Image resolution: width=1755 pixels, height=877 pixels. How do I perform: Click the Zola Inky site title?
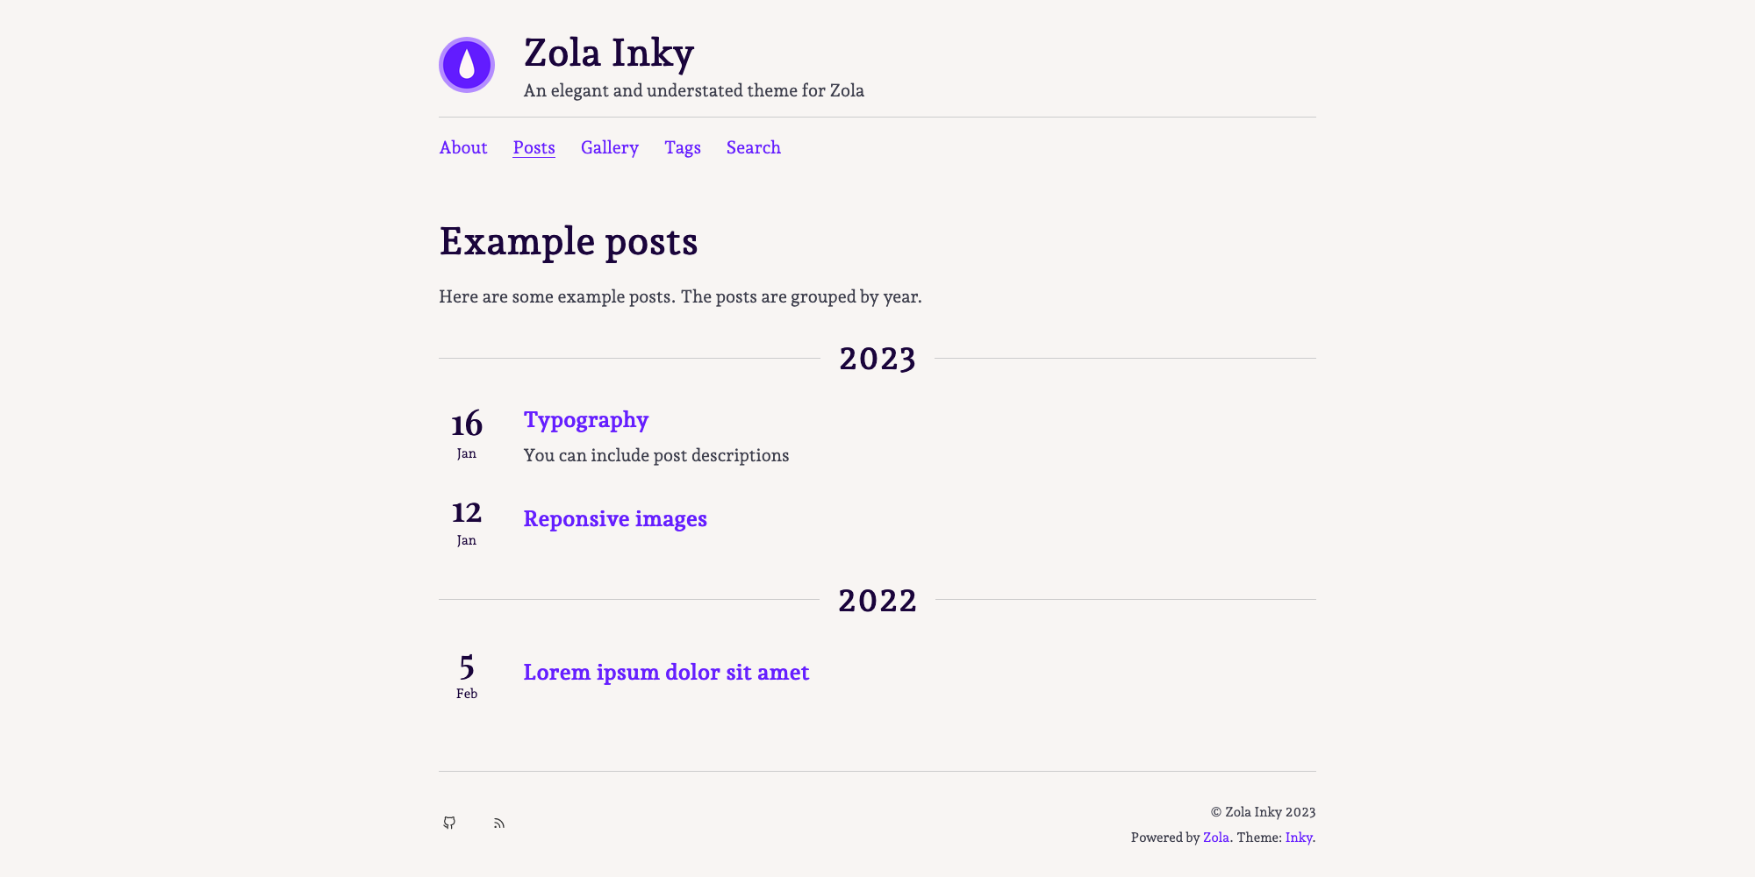pos(609,54)
